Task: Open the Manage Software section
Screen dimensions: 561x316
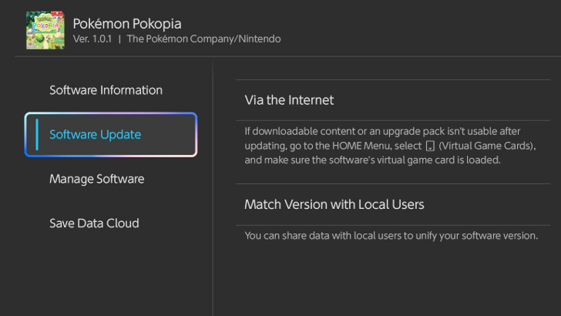Action: [97, 179]
